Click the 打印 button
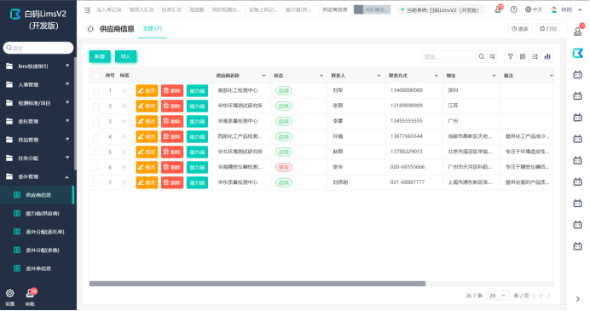 pos(548,29)
